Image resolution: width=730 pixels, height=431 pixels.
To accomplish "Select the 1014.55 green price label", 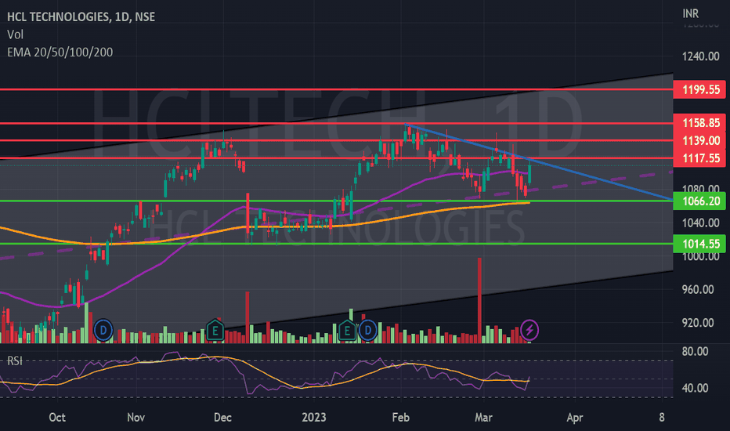I will click(x=699, y=244).
